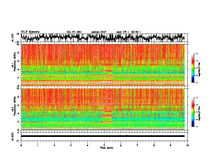Click the ch.1 color scale bar
The width and height of the screenshot is (211, 163).
pyautogui.click(x=193, y=68)
